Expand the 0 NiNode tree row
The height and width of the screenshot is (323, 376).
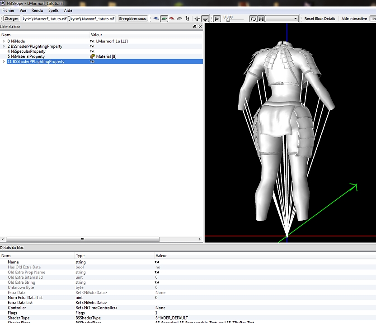[4, 41]
